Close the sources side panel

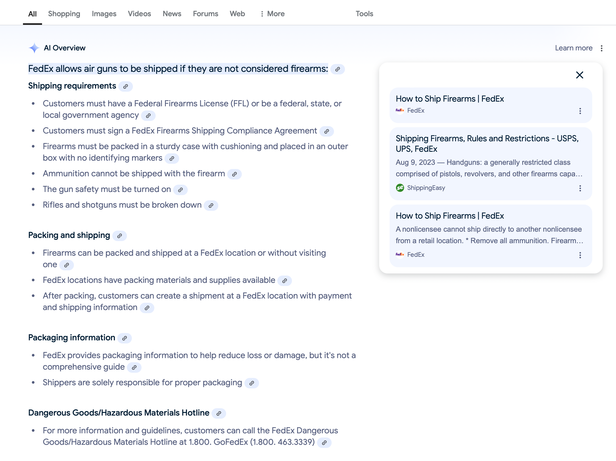[579, 75]
